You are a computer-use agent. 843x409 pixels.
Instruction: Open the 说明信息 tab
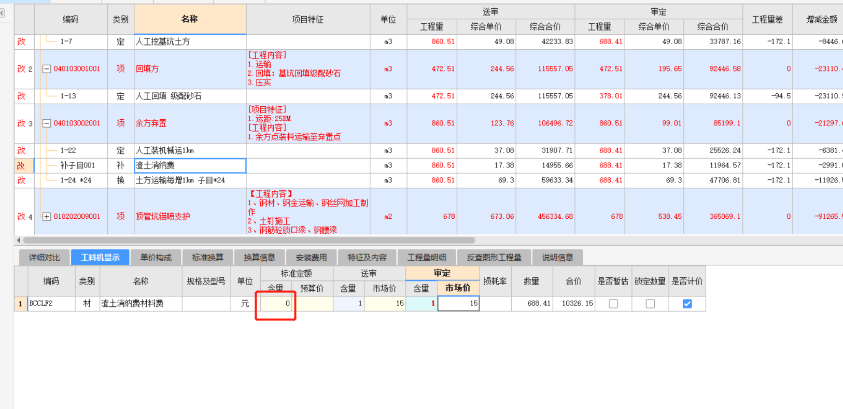[557, 258]
